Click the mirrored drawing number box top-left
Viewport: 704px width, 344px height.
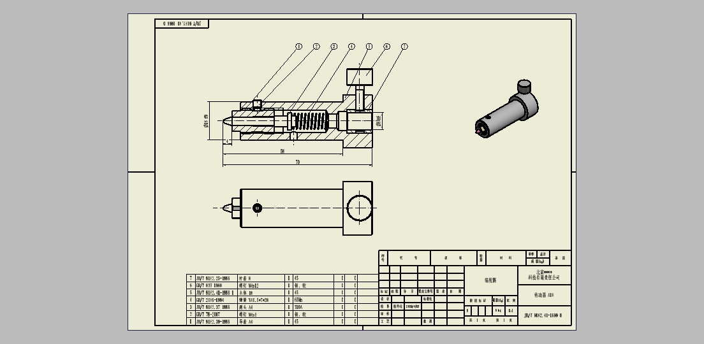[x=182, y=24]
